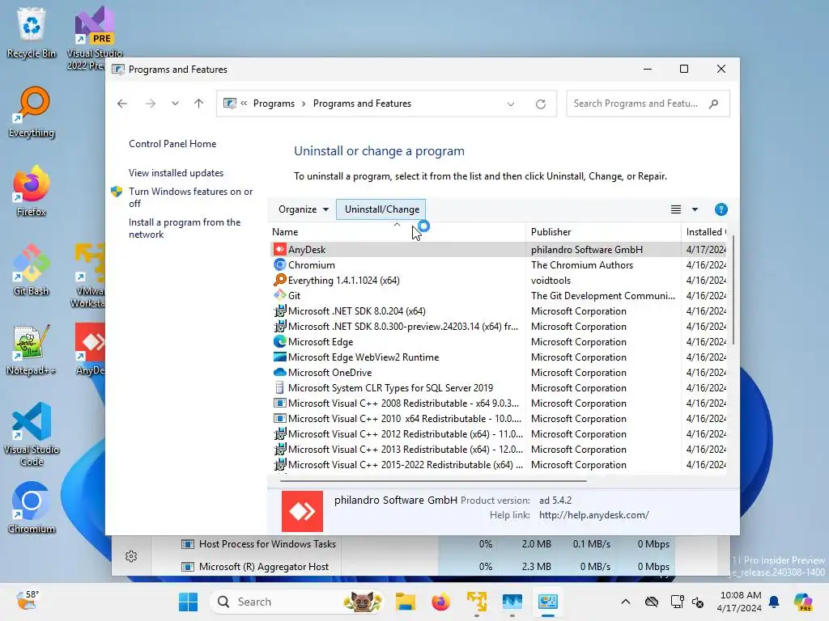Sort by Installed On column header
Viewport: 829px width, 621px height.
(x=704, y=232)
